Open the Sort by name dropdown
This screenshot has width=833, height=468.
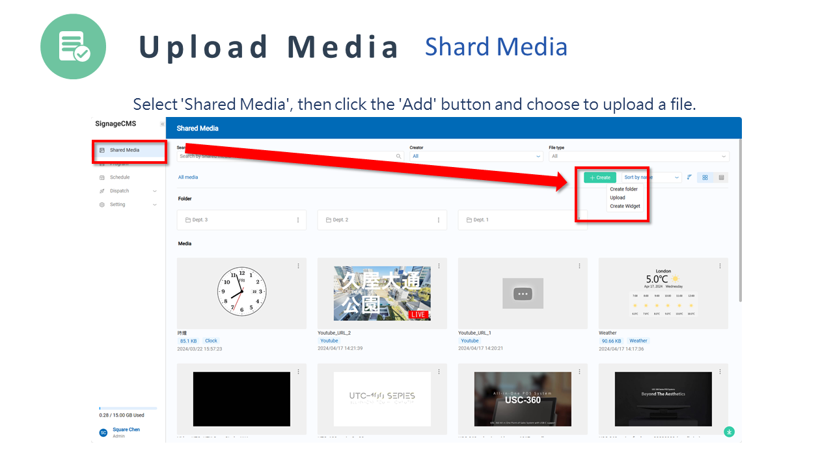point(651,177)
